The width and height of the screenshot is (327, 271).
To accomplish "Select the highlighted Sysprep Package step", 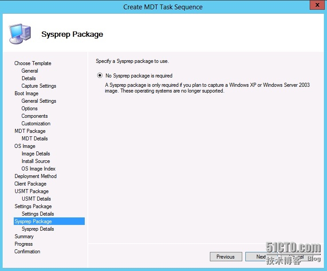I will pos(49,221).
